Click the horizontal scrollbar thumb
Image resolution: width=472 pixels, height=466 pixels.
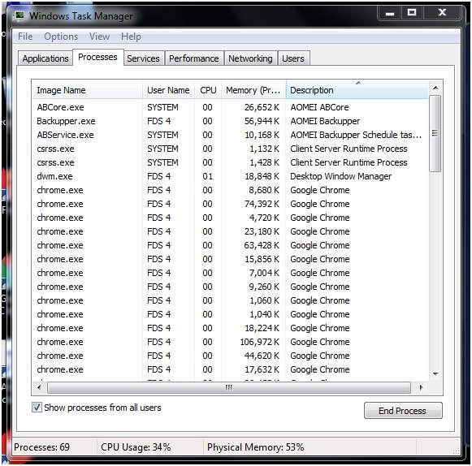[x=229, y=387]
